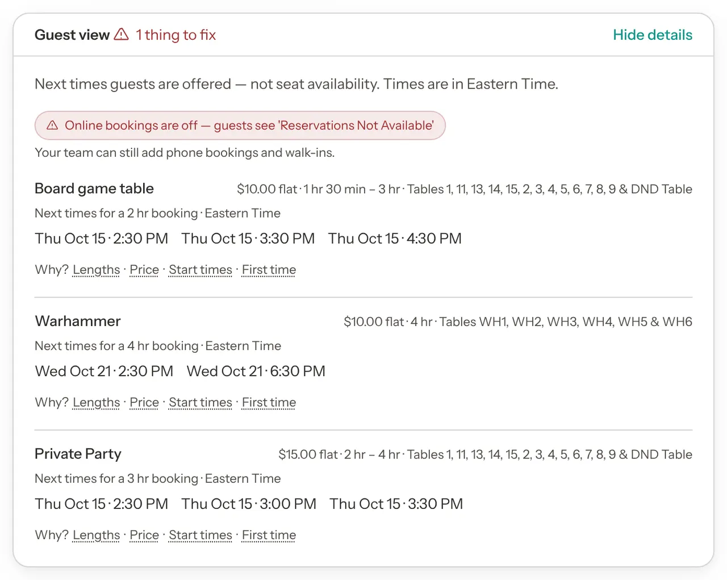
Task: Click the 'Guest view' title
Action: tap(72, 35)
